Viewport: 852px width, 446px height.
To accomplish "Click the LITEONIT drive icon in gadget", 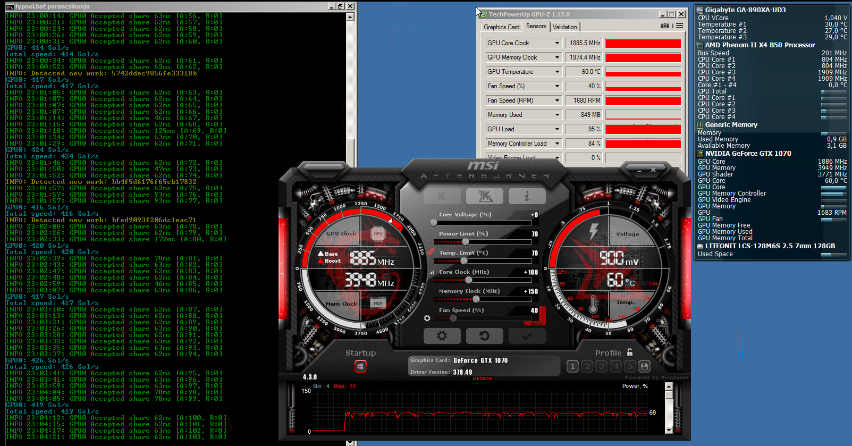I will coord(700,246).
